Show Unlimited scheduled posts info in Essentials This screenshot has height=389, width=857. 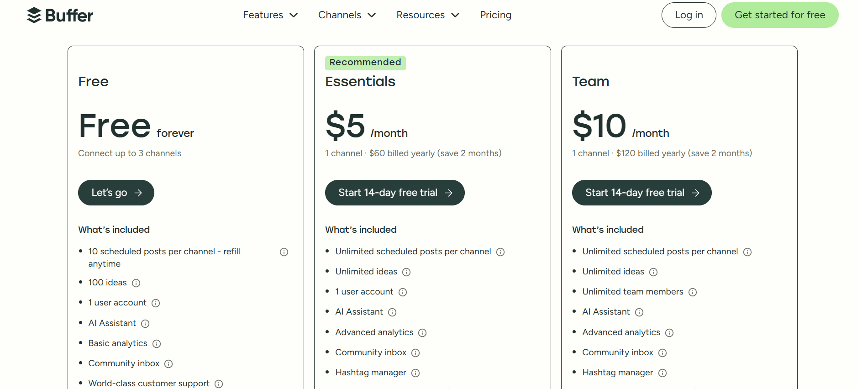coord(500,252)
